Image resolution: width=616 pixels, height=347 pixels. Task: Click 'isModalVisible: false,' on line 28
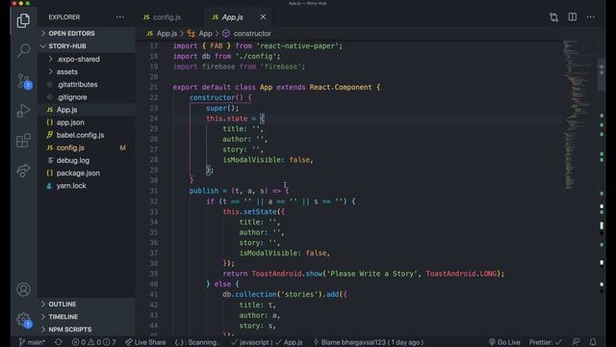tap(268, 160)
